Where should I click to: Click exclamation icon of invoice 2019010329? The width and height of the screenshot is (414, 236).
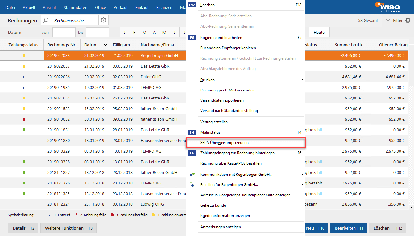24,151
